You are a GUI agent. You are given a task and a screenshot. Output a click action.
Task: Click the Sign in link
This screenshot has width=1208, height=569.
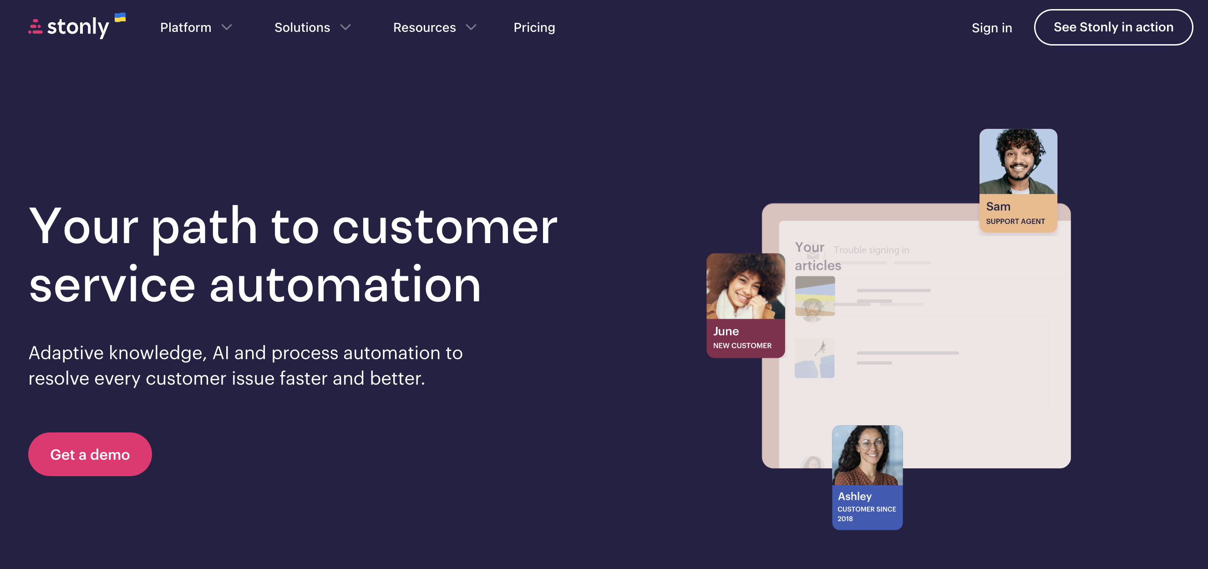(x=991, y=27)
